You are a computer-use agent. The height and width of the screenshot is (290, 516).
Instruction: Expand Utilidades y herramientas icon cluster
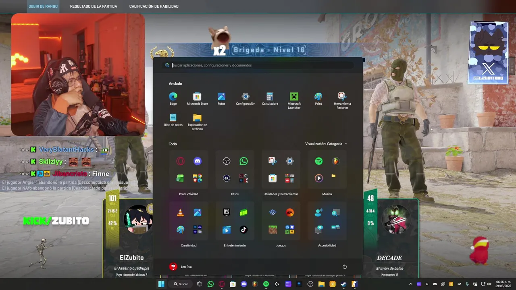290,178
